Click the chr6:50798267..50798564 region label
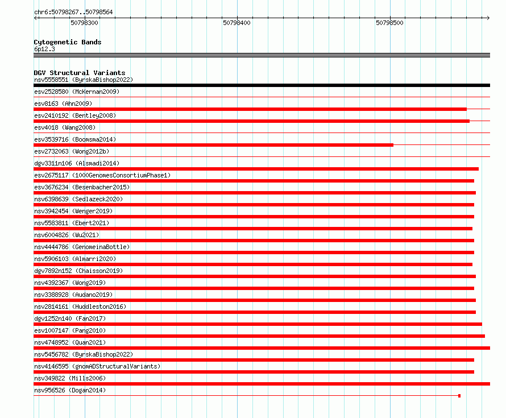This screenshot has height=418, width=506. [x=73, y=12]
